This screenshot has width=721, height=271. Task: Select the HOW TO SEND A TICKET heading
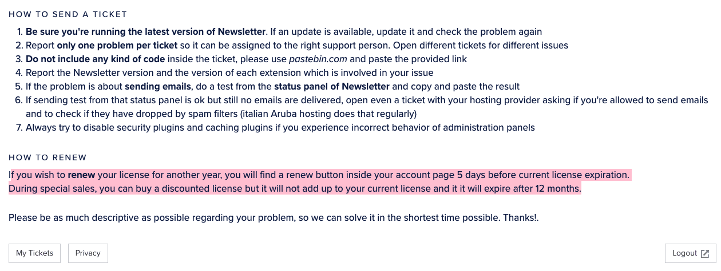[x=68, y=14]
